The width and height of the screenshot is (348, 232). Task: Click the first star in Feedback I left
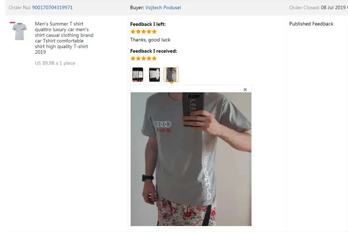coord(133,32)
